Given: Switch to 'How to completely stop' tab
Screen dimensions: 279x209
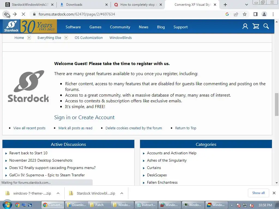Looking at the screenshot, I should pos(137,5).
